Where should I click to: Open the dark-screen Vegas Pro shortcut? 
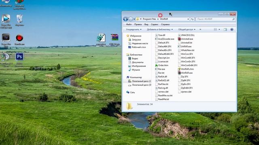click(6, 38)
